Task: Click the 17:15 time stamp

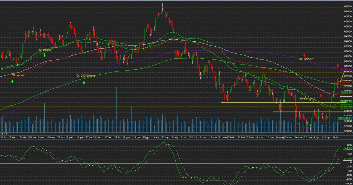Action: [4, 134]
